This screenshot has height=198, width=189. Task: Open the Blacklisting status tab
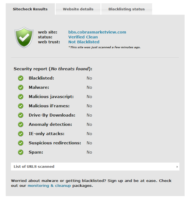(126, 9)
